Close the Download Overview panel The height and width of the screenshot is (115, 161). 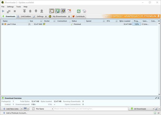(x=158, y=98)
